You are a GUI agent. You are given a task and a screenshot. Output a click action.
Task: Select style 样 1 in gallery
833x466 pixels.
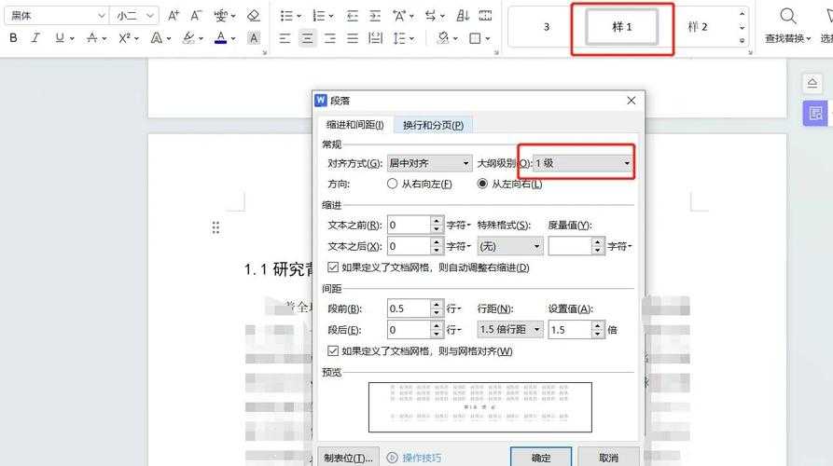[622, 26]
